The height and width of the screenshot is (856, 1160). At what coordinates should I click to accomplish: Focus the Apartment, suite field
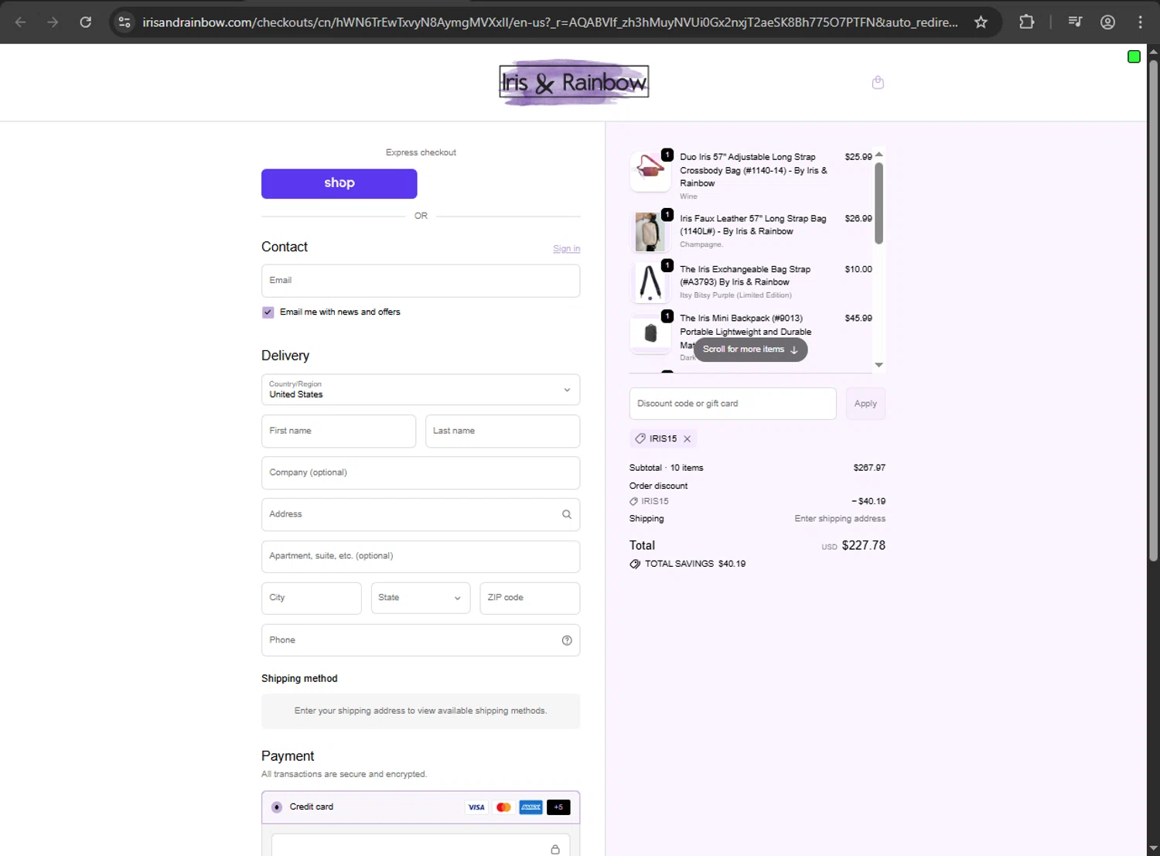(421, 556)
